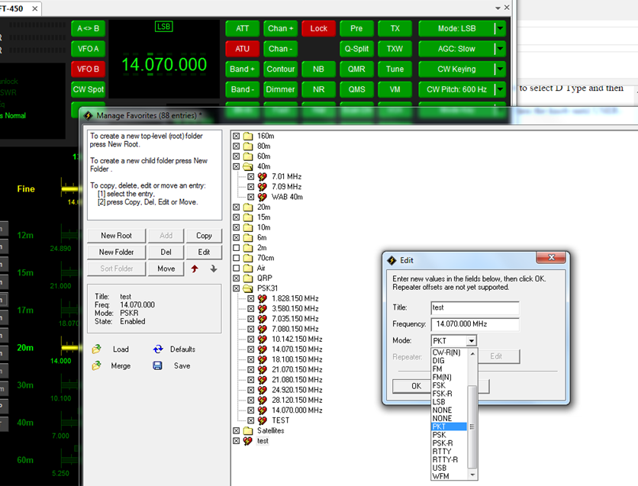Image resolution: width=638 pixels, height=486 pixels.
Task: Click the Fine tuning slider marker
Action: 69,188
